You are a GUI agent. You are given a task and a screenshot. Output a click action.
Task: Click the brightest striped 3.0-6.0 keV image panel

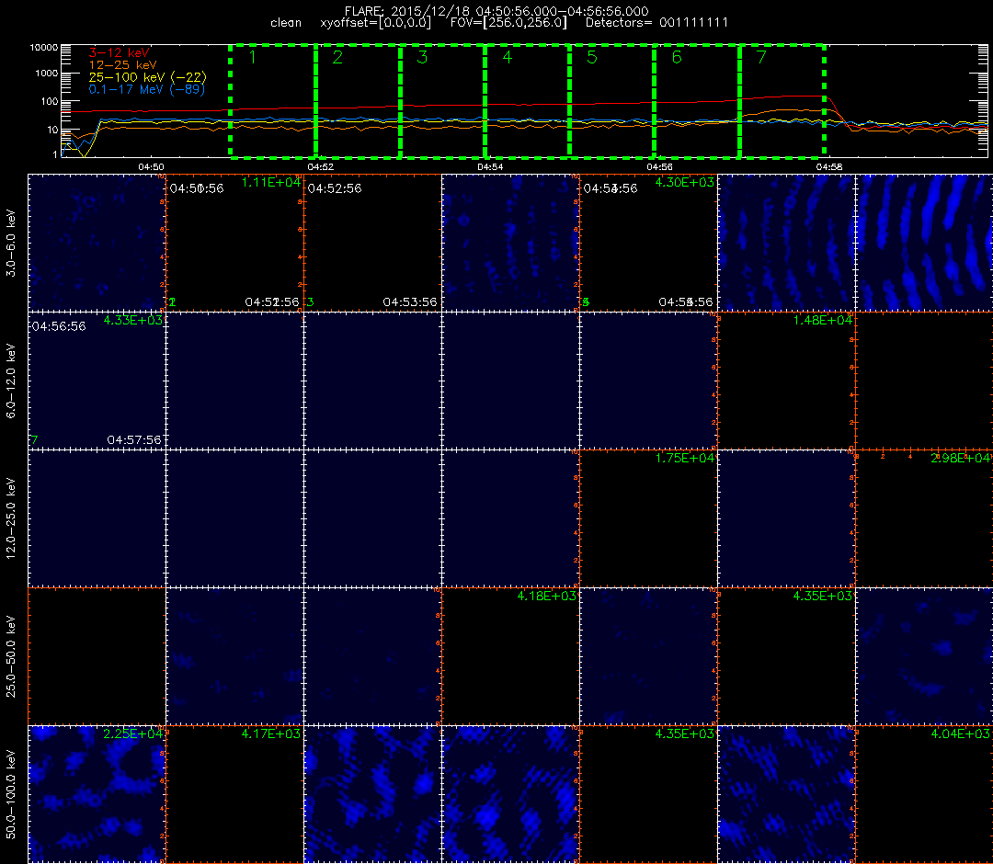pos(924,243)
